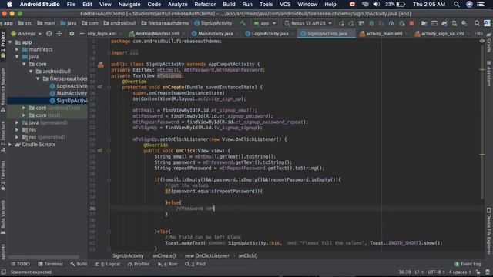Toggle the Favorites tool window button
Screen dimensions: 493x277
(x=3, y=176)
